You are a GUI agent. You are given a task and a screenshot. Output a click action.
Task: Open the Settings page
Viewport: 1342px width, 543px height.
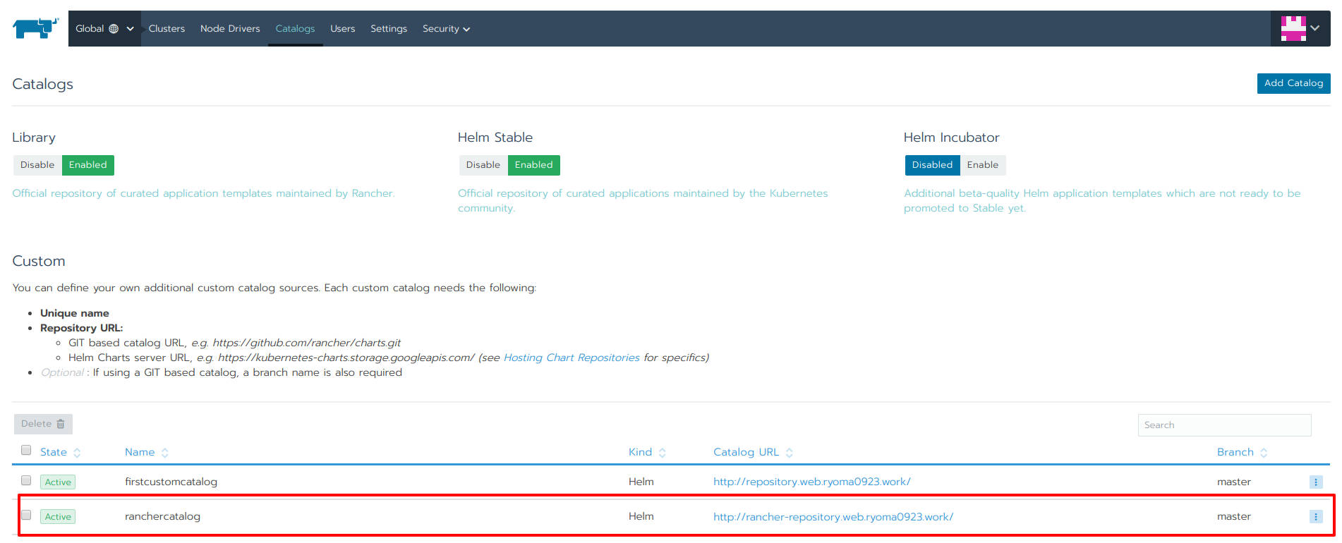389,29
